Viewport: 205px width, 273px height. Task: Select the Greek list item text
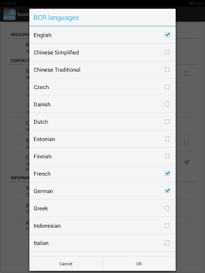point(41,208)
